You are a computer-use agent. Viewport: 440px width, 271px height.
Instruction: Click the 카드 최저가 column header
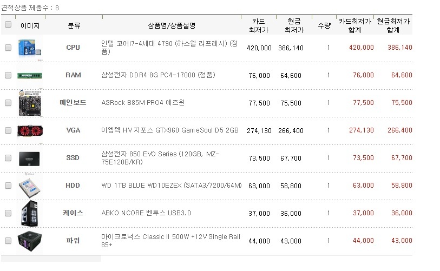pos(259,25)
